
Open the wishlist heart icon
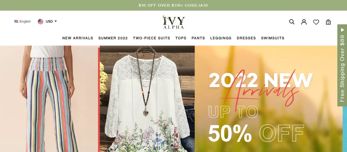316,22
